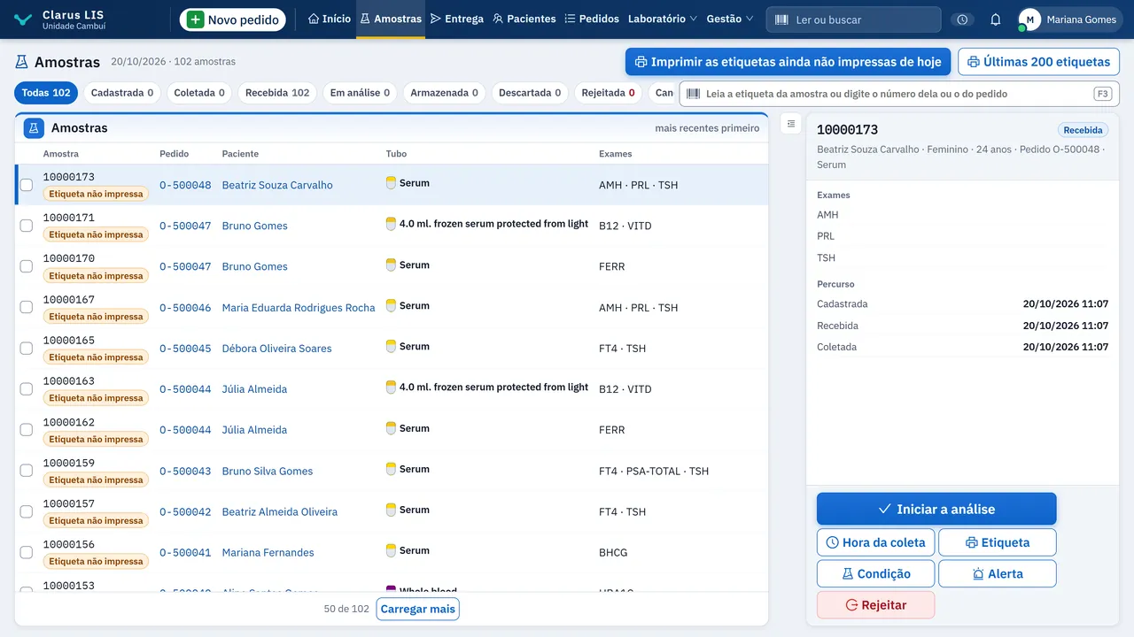Viewport: 1134px width, 637px height.
Task: Click the tube icon beside Serum for Mariana Fernandes
Action: click(391, 550)
